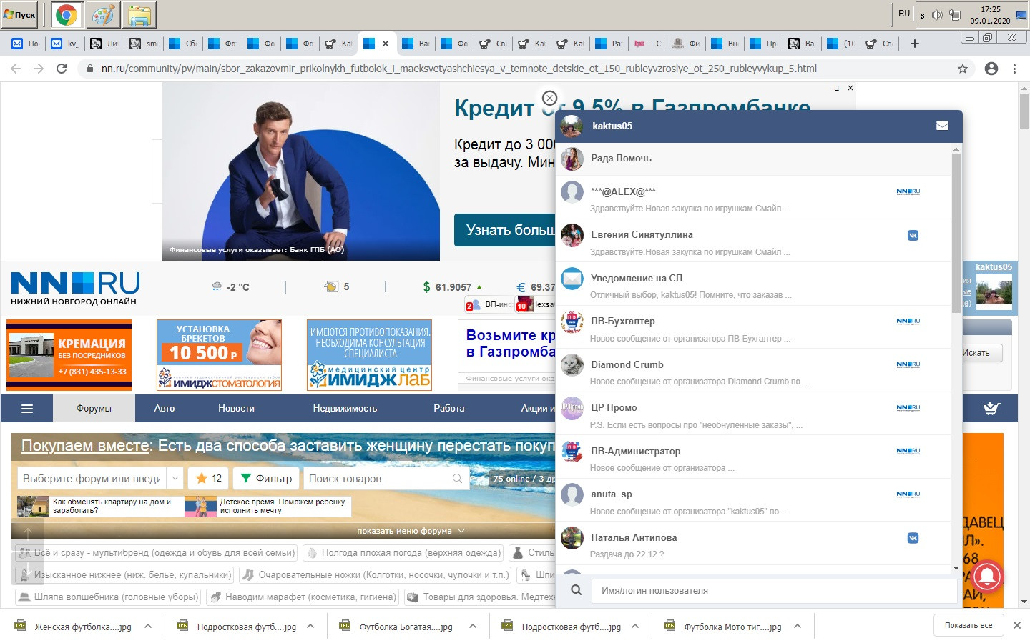
Task: Click the Покупаем вместе link
Action: pyautogui.click(x=86, y=446)
